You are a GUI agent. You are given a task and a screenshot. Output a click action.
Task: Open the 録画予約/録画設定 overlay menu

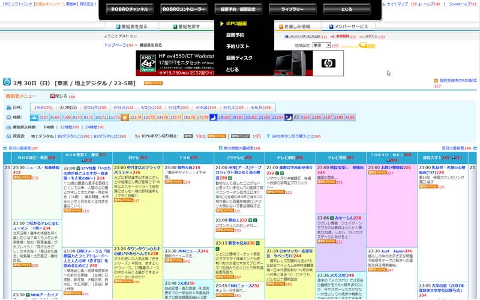coord(238,9)
